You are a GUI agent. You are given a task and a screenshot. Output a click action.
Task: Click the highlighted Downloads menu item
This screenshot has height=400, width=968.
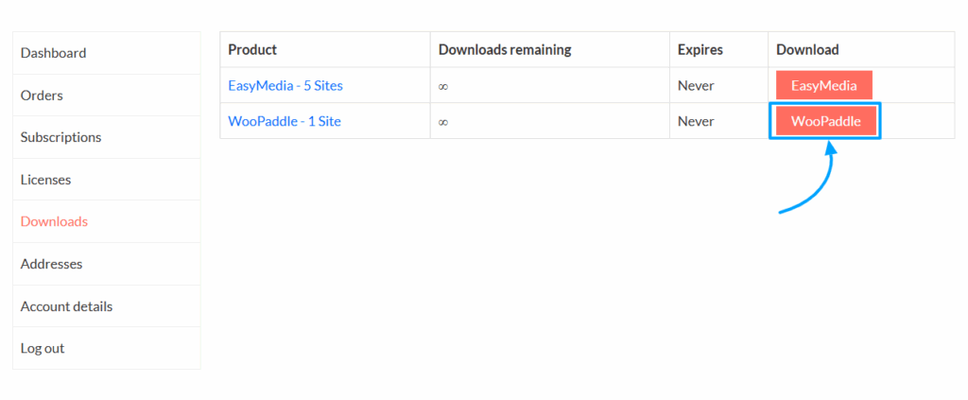pos(54,221)
